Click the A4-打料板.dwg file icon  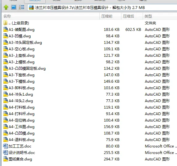6,107
